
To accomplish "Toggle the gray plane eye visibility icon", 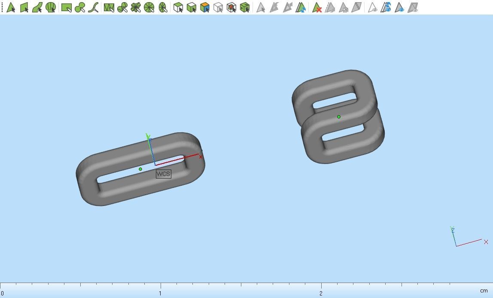I will 413,7.
